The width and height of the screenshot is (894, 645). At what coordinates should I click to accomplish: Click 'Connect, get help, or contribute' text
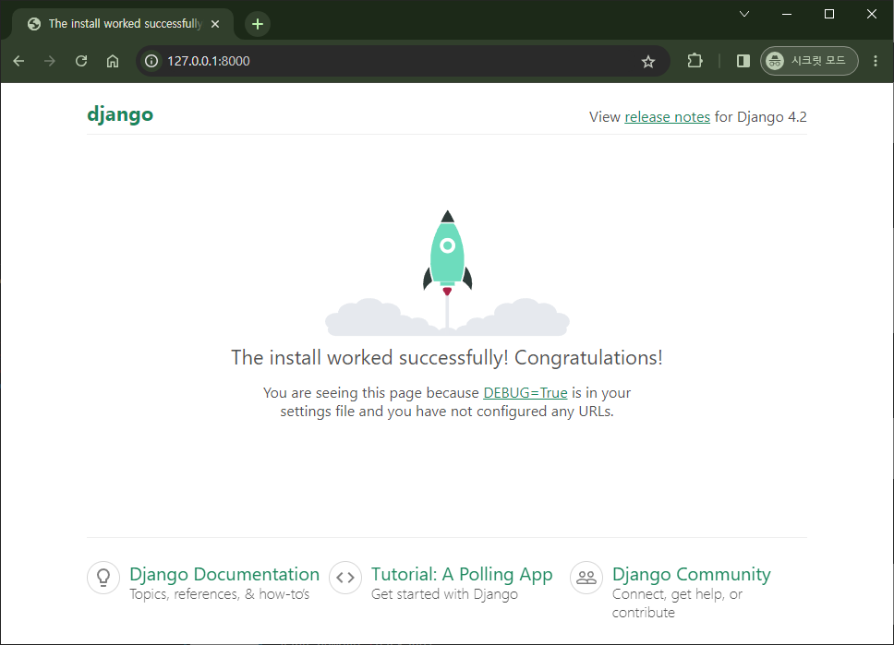pos(677,603)
